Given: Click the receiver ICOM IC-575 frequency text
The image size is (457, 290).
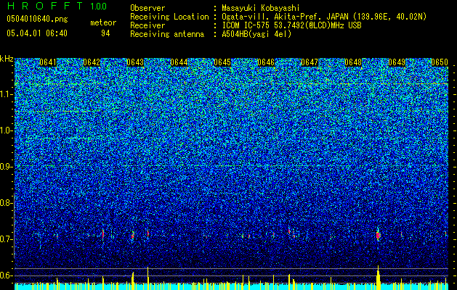Looking at the screenshot, I should (x=291, y=25).
